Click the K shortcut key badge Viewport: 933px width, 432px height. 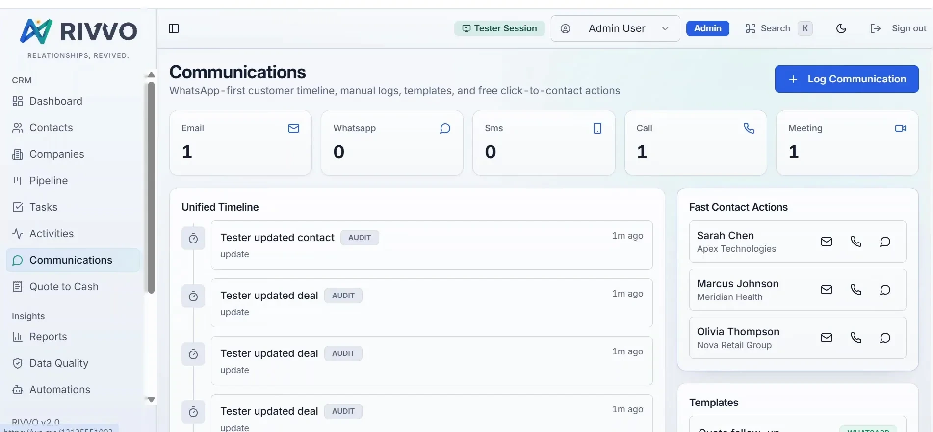805,28
